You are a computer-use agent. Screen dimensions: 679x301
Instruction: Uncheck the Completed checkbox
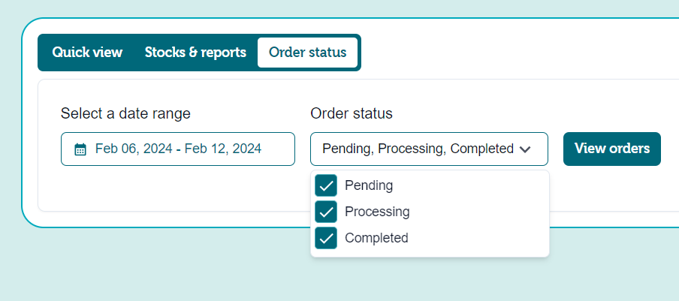click(326, 238)
